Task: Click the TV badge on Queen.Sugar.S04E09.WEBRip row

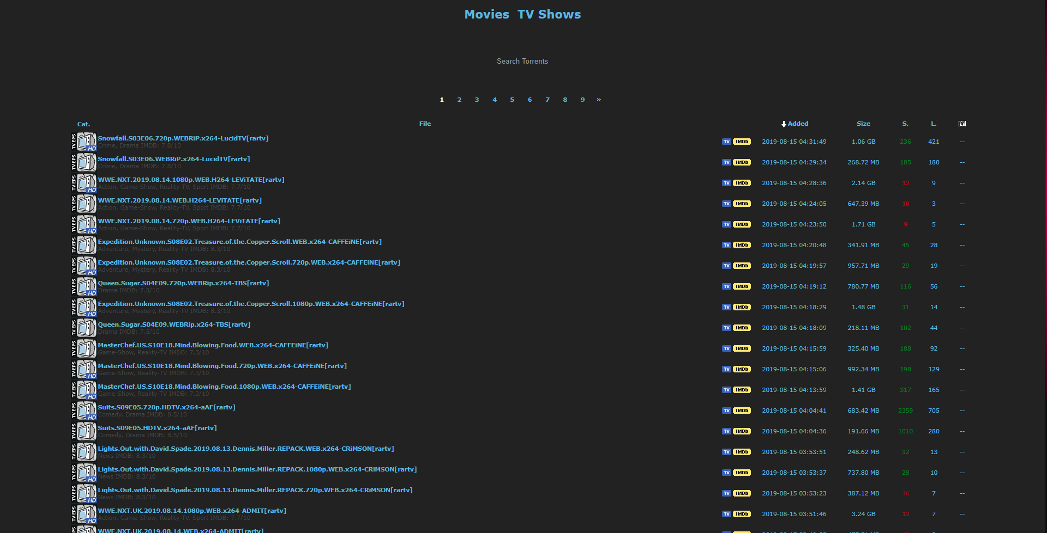Action: click(726, 328)
